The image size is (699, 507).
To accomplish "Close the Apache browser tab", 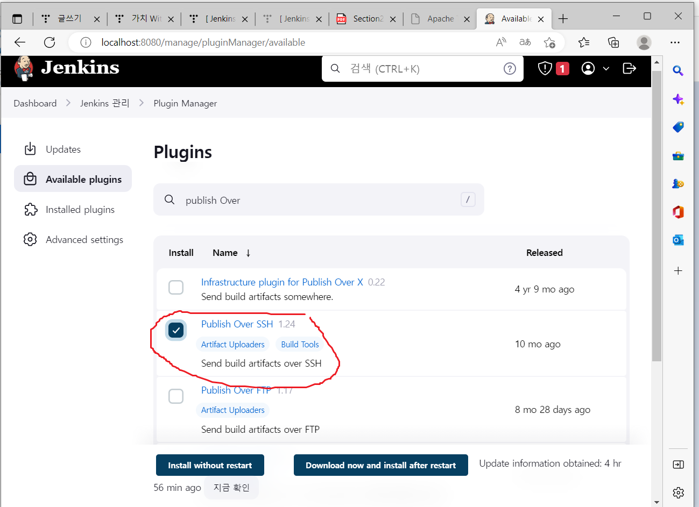I will (467, 19).
